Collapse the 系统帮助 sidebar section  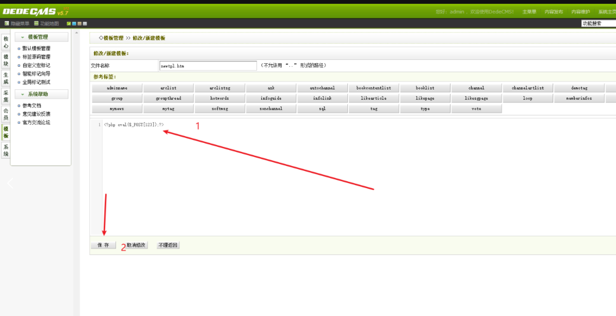point(41,94)
